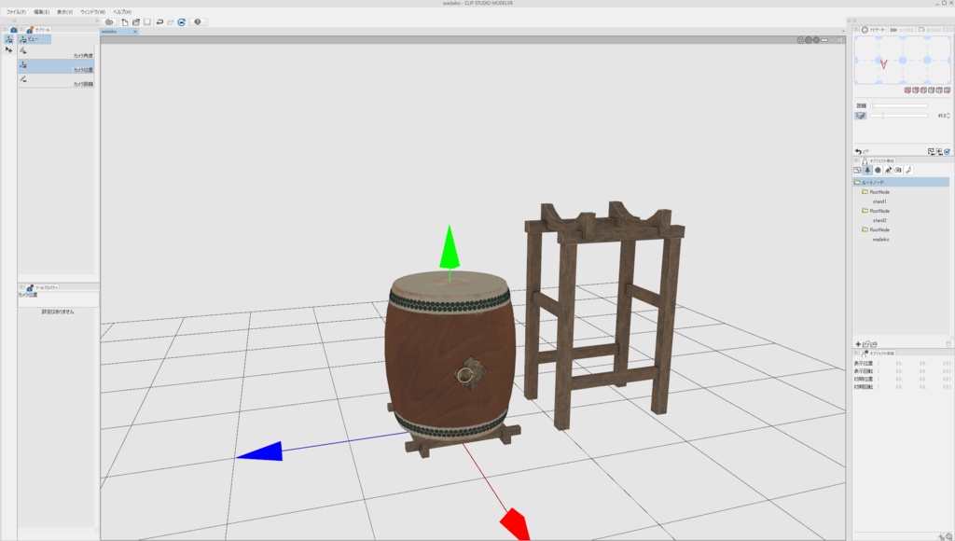The height and width of the screenshot is (541, 955).
Task: Choose the カメラ角度 sub tool
Action: point(56,52)
